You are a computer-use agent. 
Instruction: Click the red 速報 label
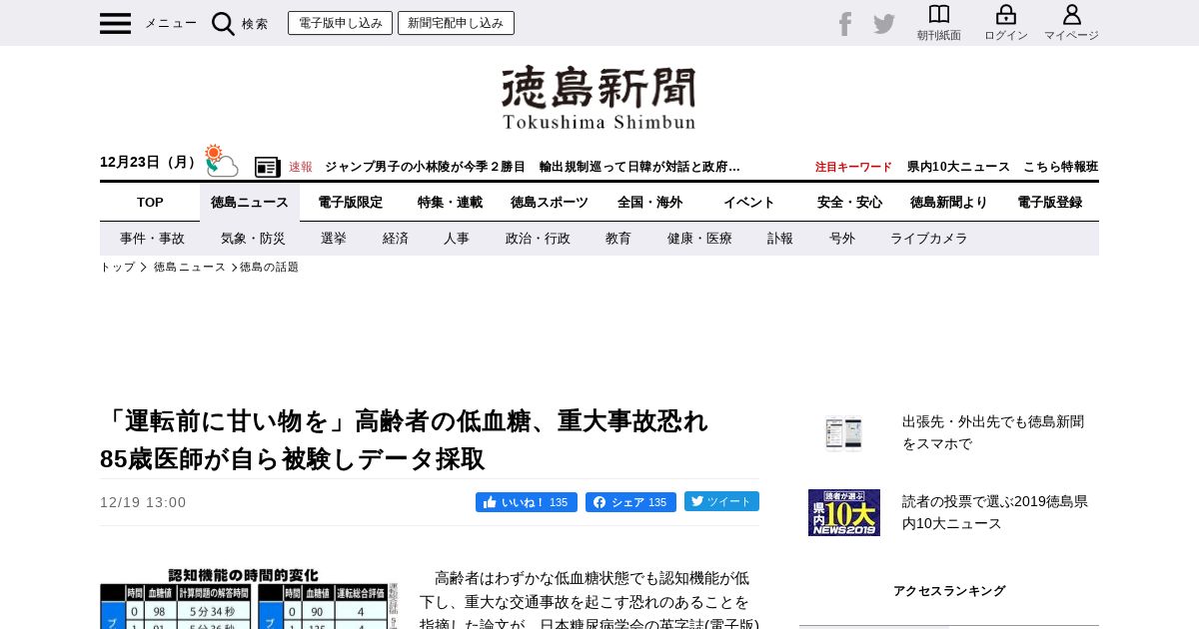[x=301, y=167]
